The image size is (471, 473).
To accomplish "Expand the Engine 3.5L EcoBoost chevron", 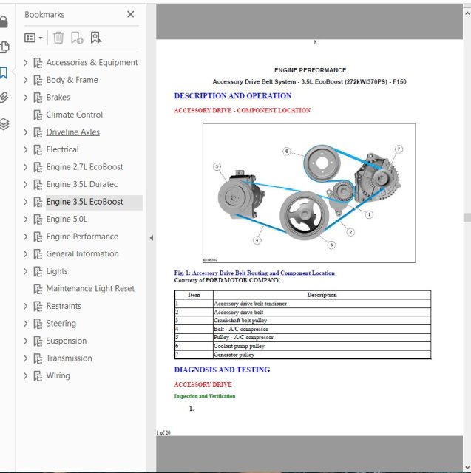I will click(25, 202).
